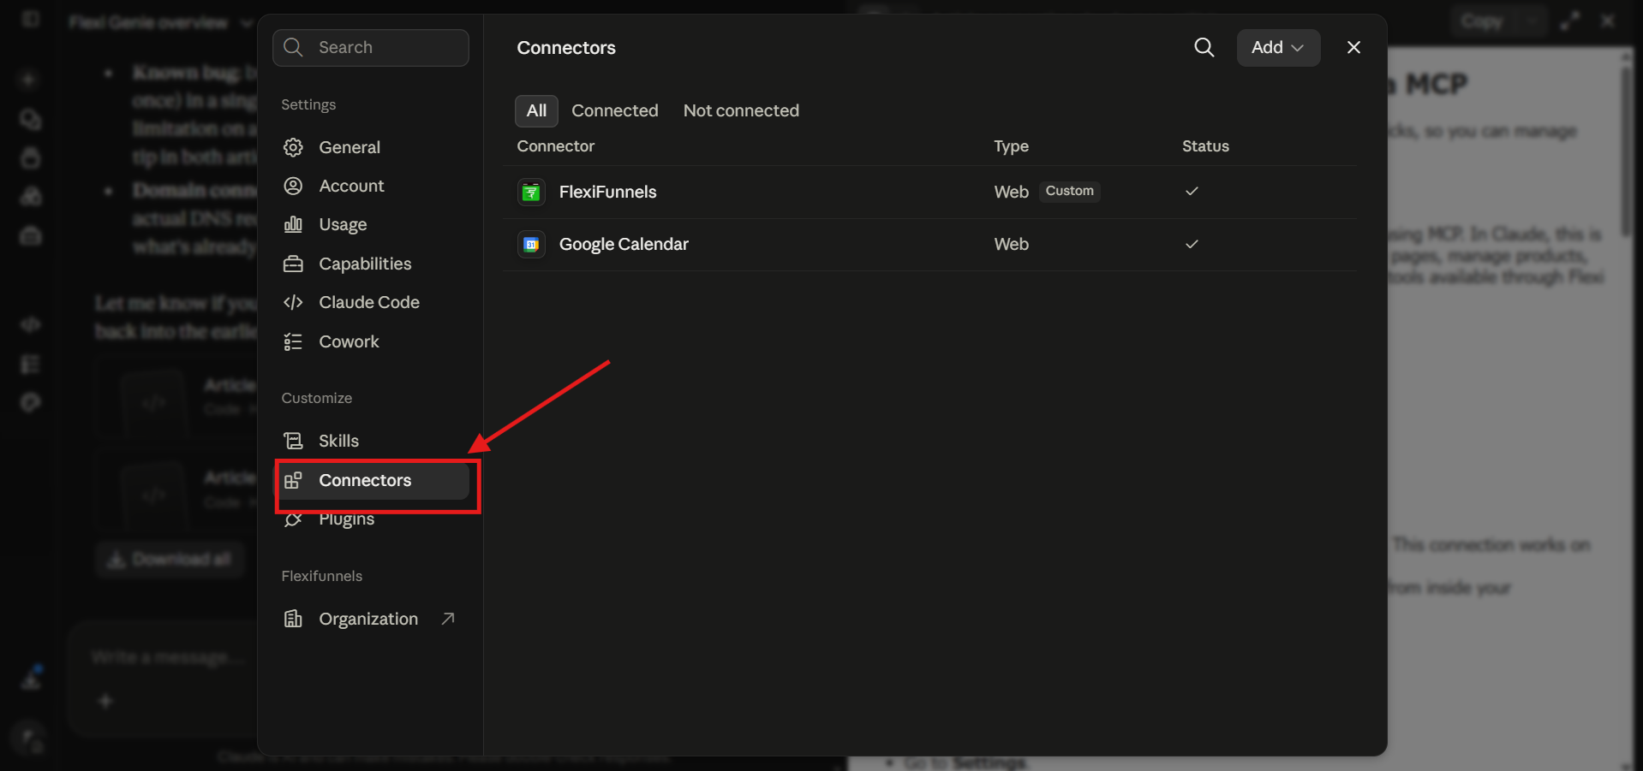Open the Usage settings page
The height and width of the screenshot is (771, 1643).
[370, 224]
